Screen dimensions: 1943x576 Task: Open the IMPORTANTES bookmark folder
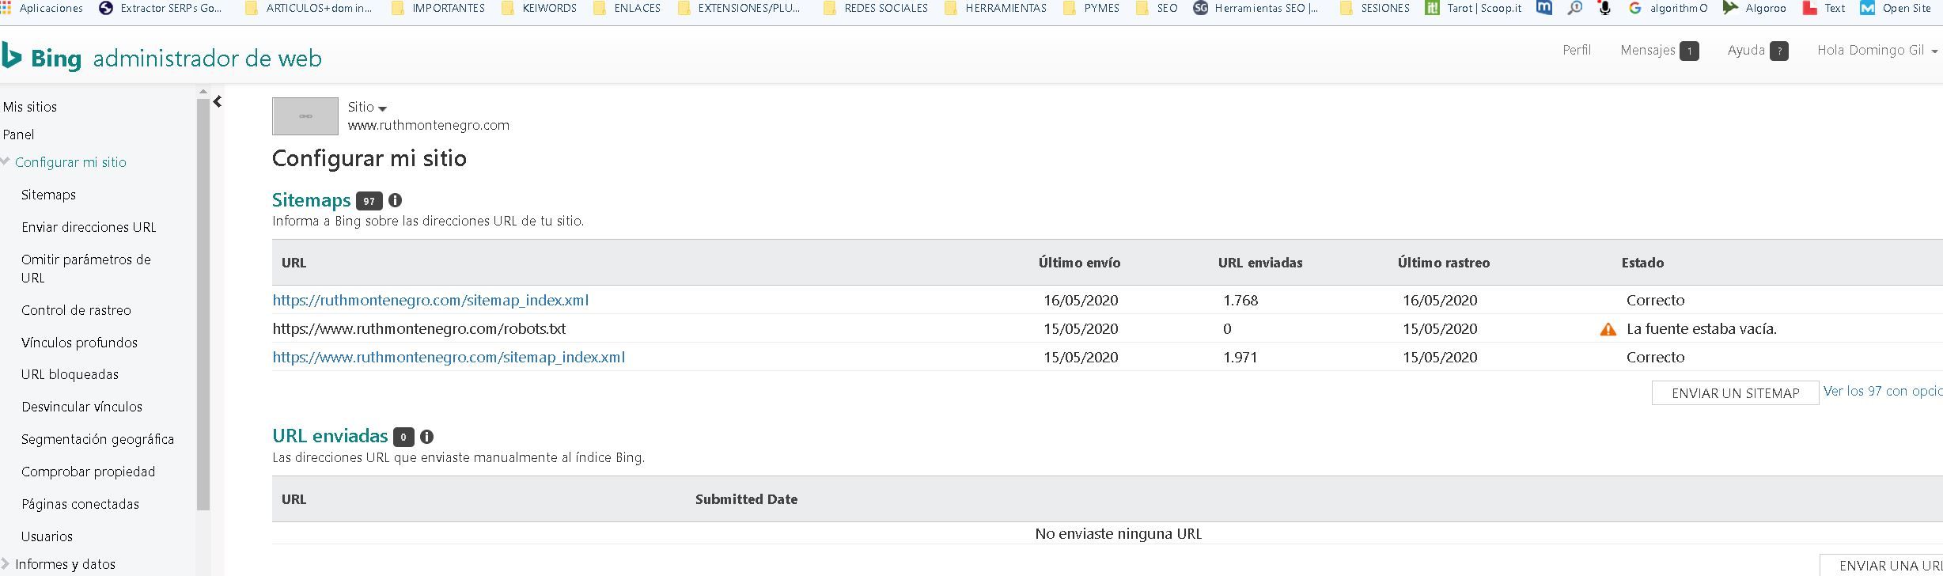click(x=438, y=8)
